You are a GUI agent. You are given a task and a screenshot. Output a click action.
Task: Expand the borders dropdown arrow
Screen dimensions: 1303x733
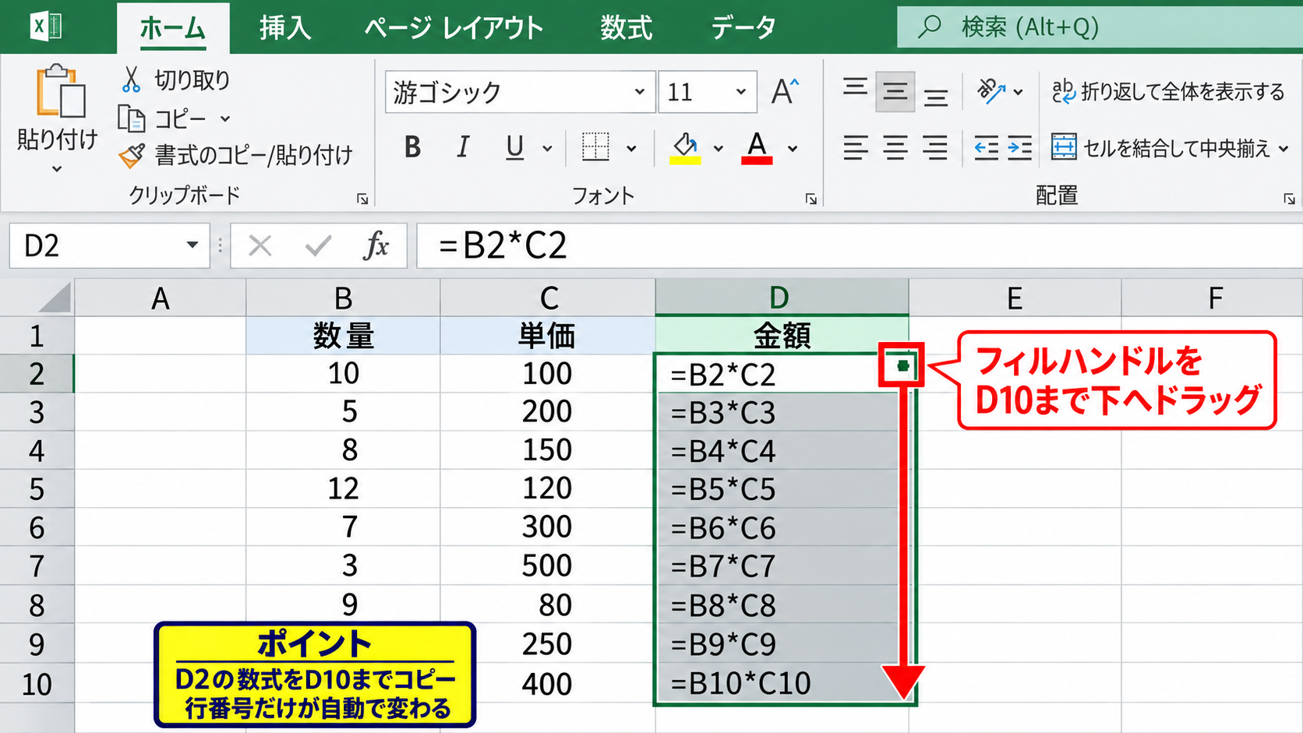631,148
